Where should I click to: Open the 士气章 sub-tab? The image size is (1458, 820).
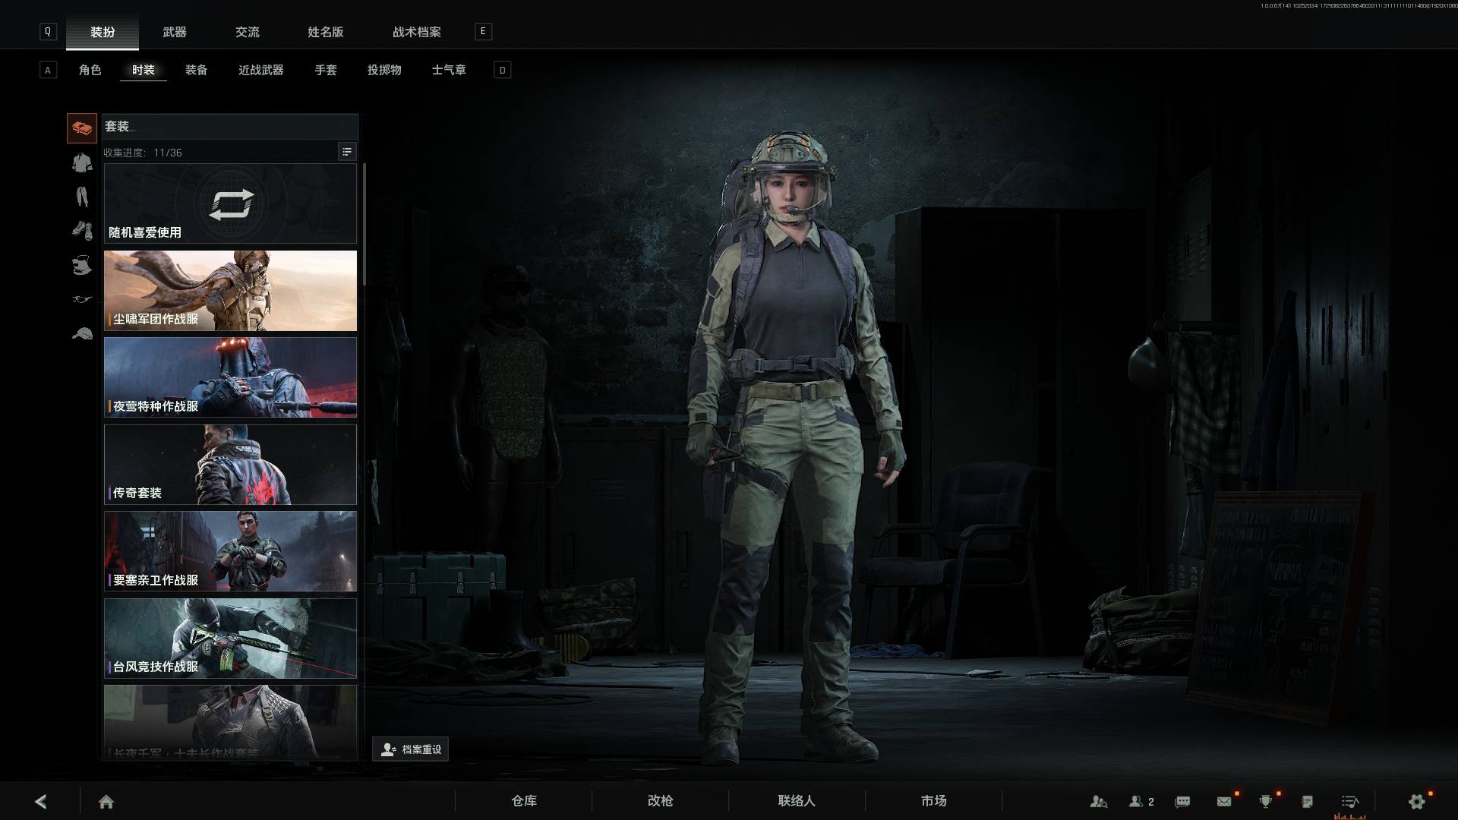(x=449, y=70)
